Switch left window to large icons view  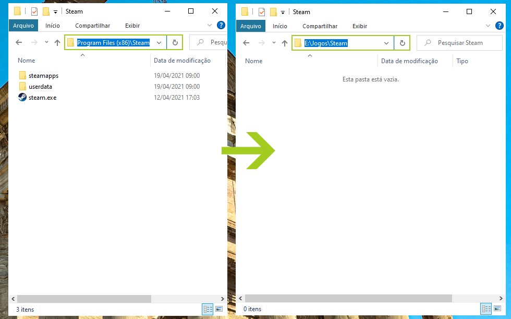coord(219,309)
